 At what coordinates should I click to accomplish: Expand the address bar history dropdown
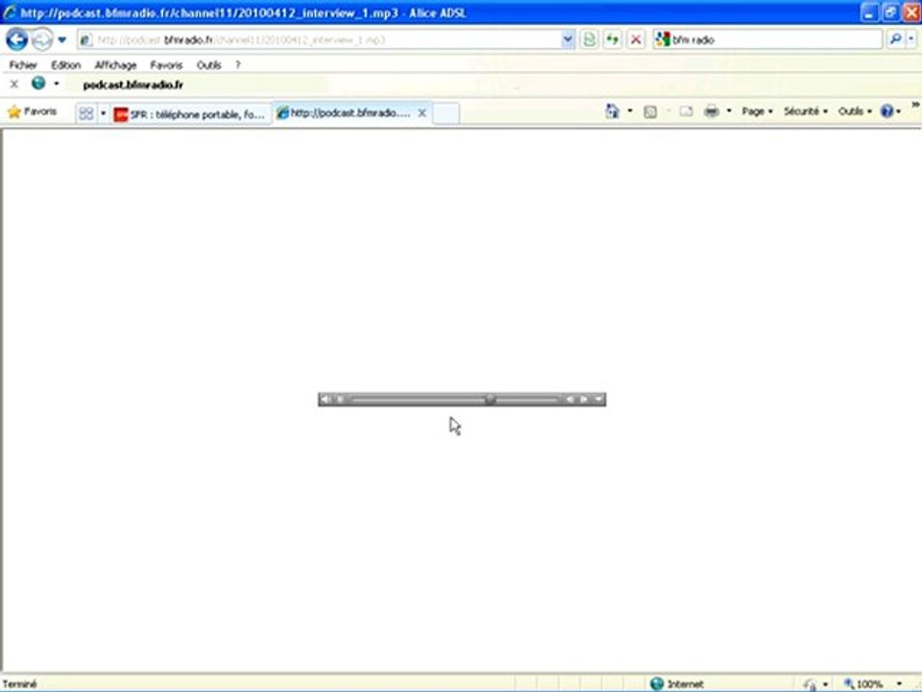568,40
